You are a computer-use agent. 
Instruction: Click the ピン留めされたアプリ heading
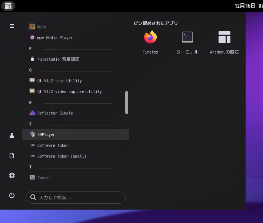tap(156, 23)
